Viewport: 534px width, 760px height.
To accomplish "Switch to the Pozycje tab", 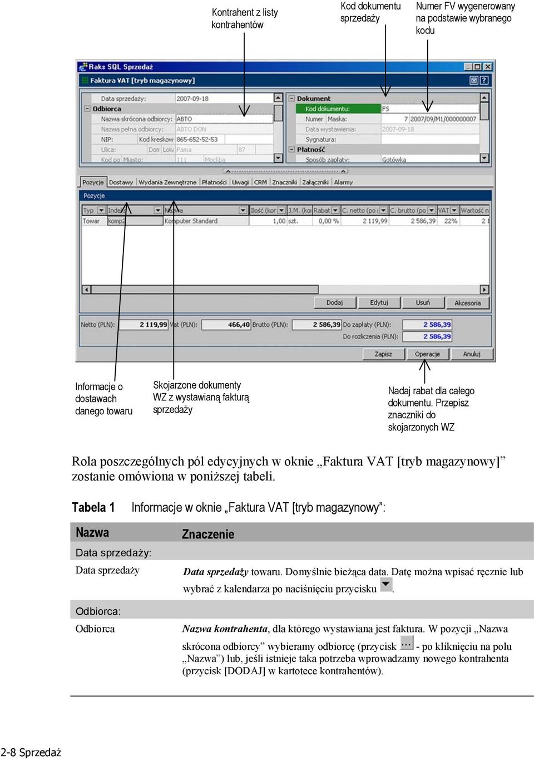I will pyautogui.click(x=93, y=182).
